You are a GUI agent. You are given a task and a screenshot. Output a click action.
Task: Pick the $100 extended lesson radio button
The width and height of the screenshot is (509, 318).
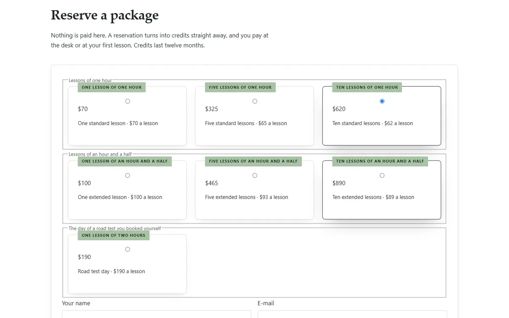[128, 176]
